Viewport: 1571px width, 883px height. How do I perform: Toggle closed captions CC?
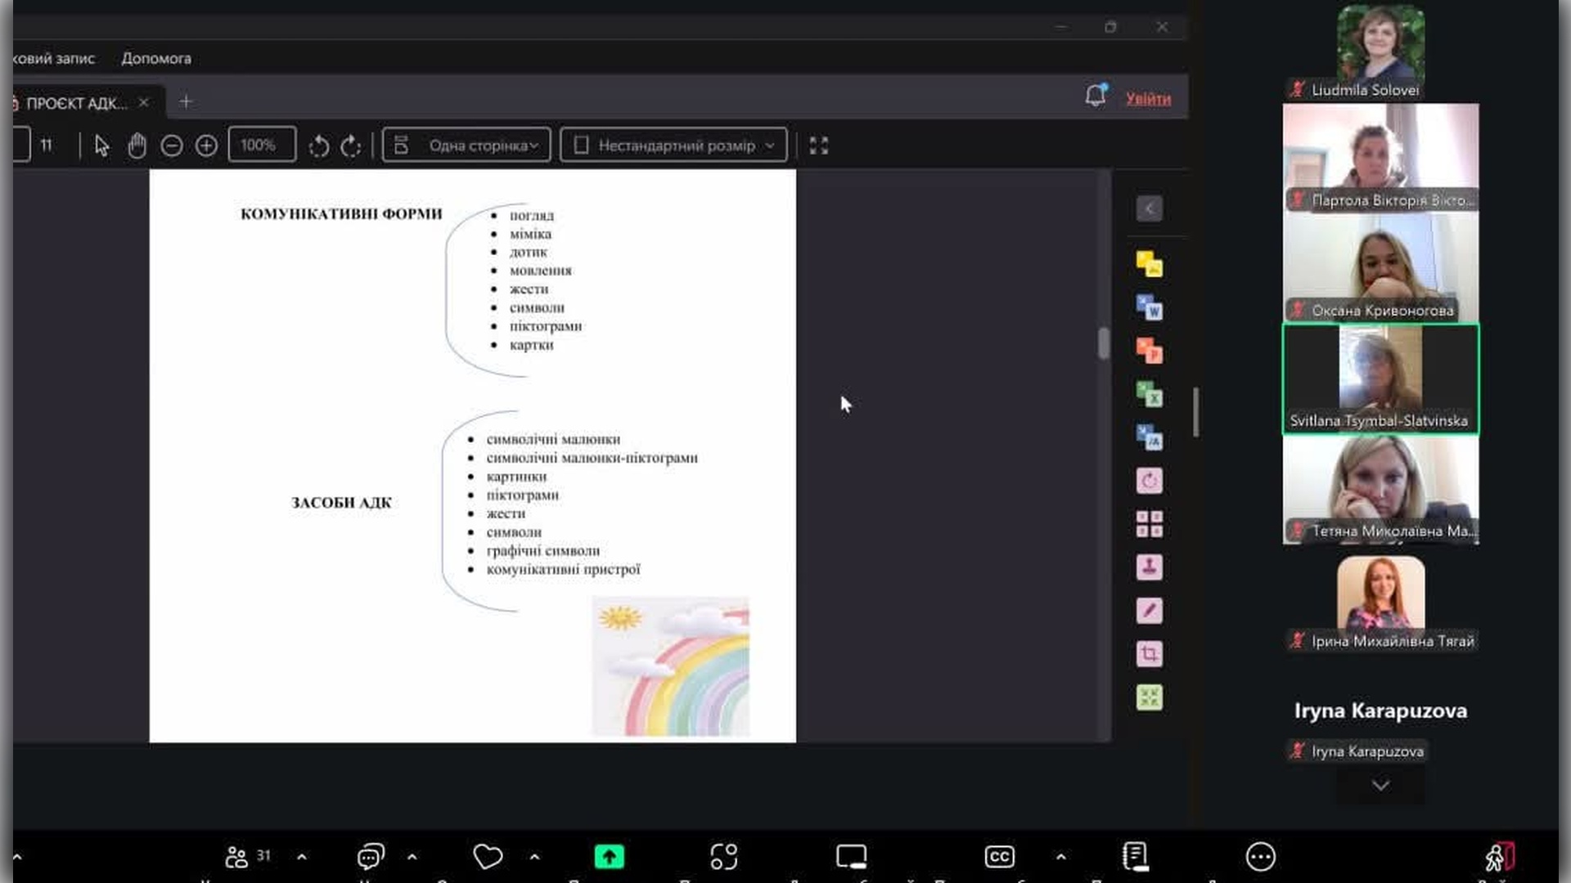999,856
